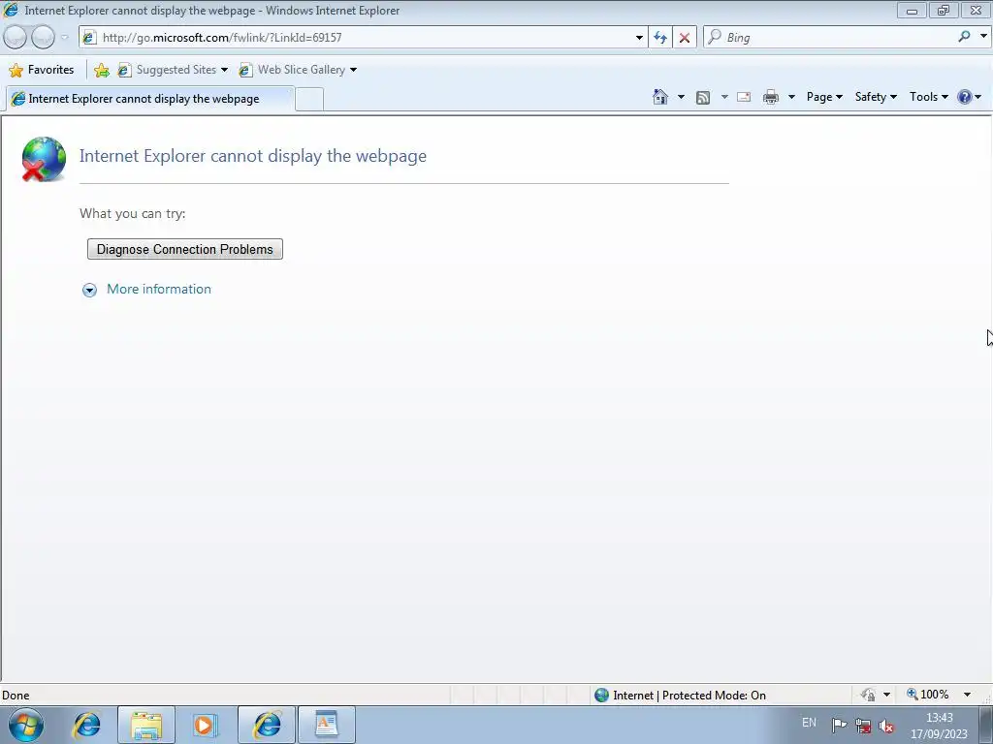
Task: Click the Refresh page icon
Action: pos(660,38)
